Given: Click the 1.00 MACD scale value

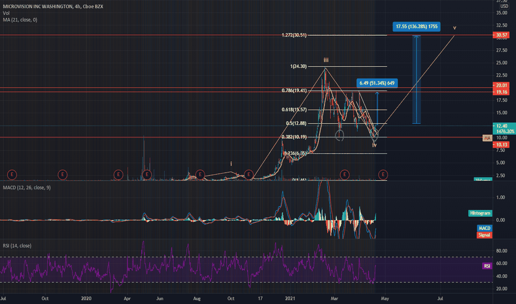Looking at the screenshot, I should click(500, 197).
